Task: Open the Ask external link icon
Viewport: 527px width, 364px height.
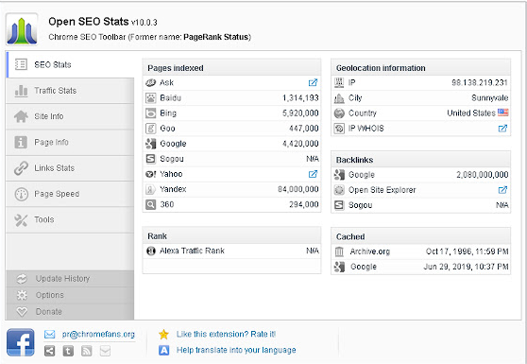Action: click(313, 82)
